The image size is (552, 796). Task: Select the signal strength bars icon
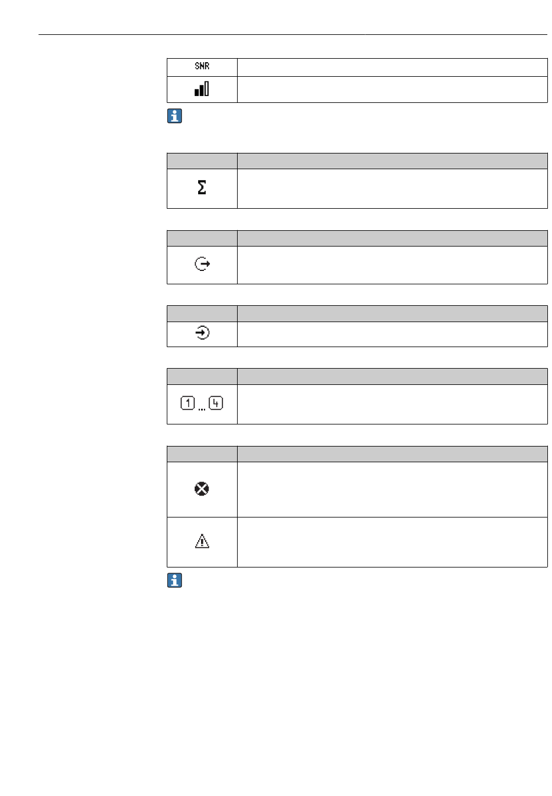point(202,89)
